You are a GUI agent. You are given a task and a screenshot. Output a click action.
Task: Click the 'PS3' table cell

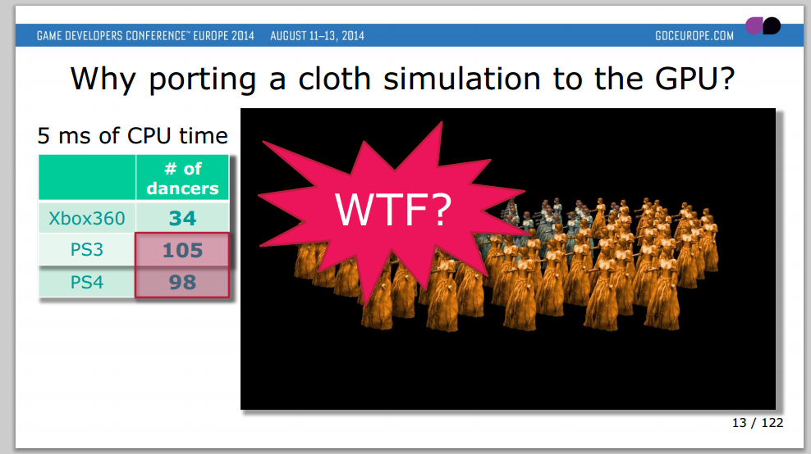coord(87,249)
